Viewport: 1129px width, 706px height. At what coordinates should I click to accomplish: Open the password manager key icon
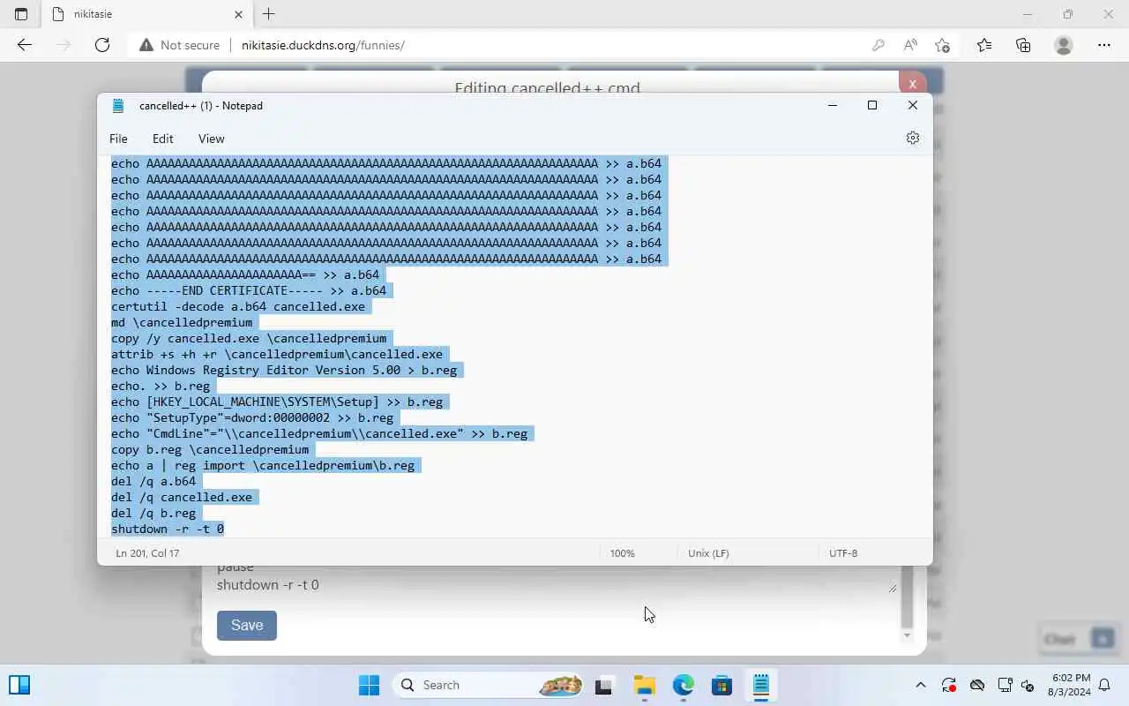click(x=879, y=45)
